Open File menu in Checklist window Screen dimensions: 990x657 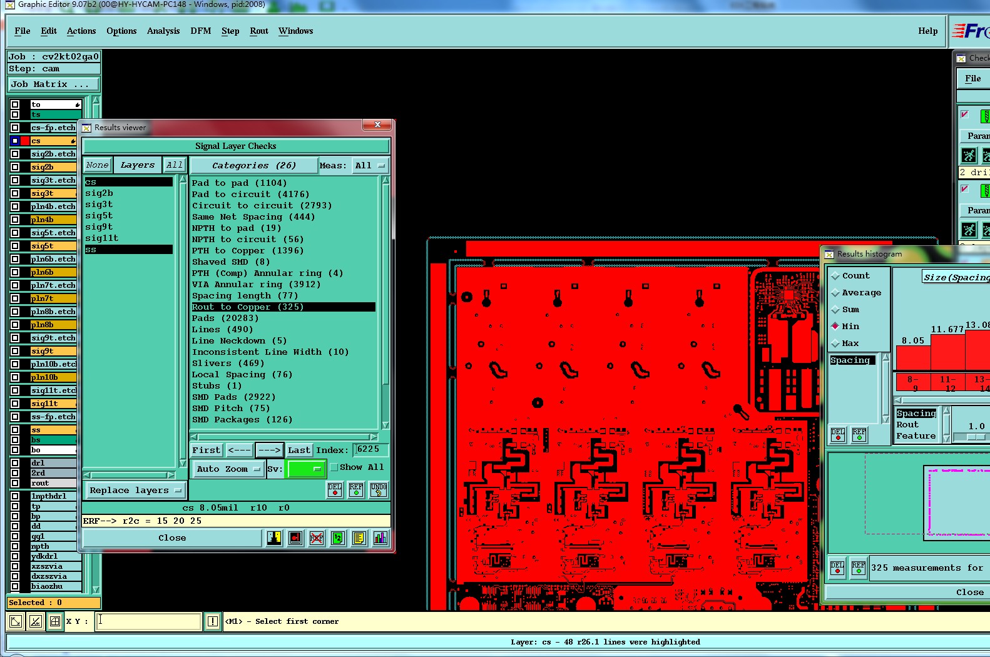pos(973,79)
